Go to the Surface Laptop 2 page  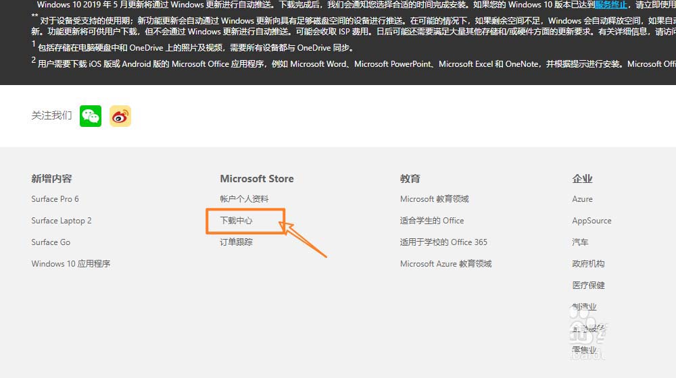tap(61, 221)
